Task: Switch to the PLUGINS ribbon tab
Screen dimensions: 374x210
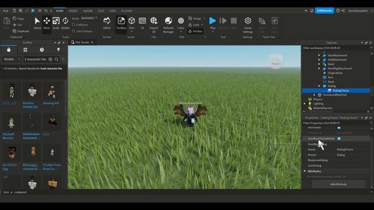Action: pos(127,11)
